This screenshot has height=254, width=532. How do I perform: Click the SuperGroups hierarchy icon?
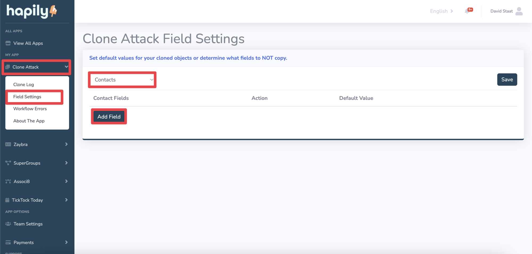[7, 163]
